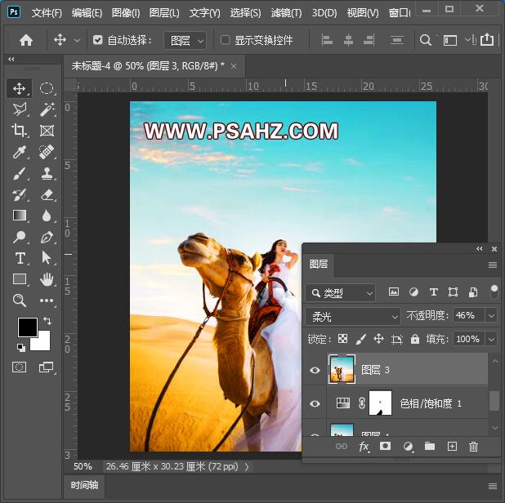Screen dimensions: 505x503
Task: Toggle lock transparent pixels
Action: tap(342, 339)
